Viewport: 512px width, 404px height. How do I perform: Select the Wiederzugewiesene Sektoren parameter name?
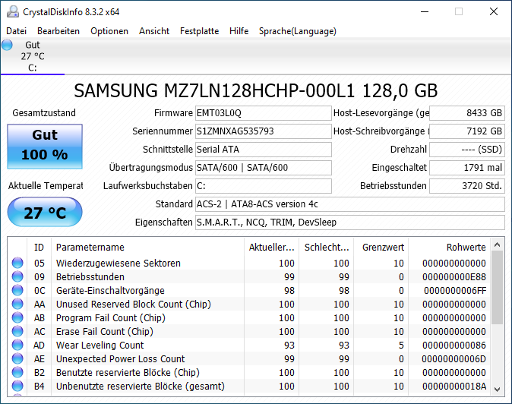click(x=119, y=263)
